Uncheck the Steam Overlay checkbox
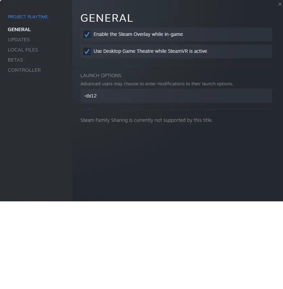 click(87, 35)
